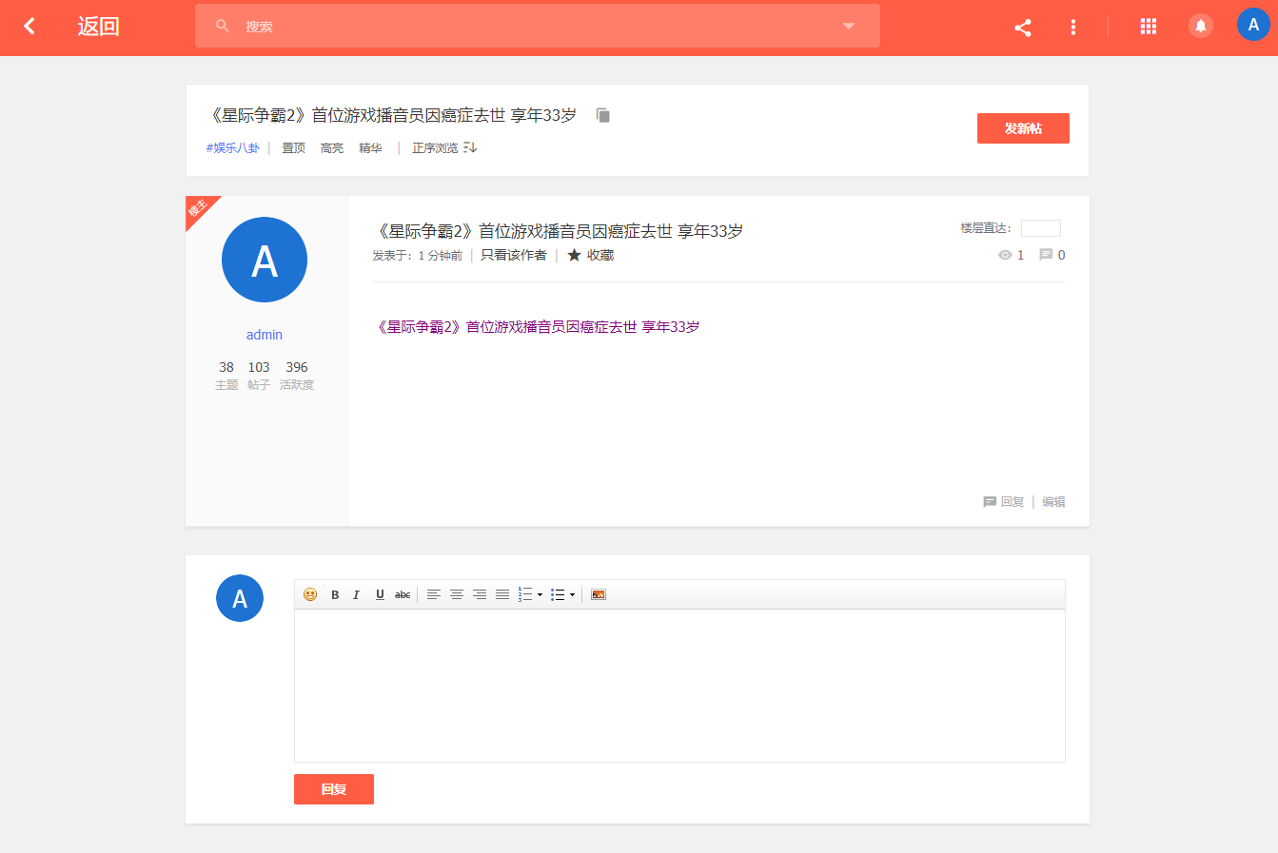
Task: Click the 置顶 pin option
Action: (293, 147)
